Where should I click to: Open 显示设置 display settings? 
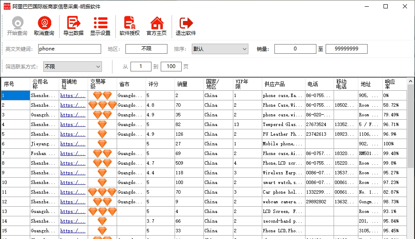[100, 26]
